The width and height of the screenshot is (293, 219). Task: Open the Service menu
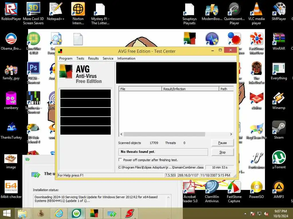coord(108,58)
